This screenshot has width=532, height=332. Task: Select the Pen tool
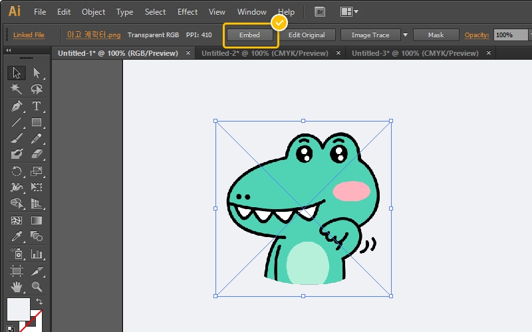(x=17, y=106)
